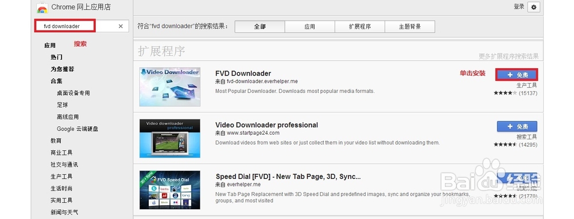The height and width of the screenshot is (219, 574).
Task: Select 离线应用 in sidebar
Action: coord(68,117)
